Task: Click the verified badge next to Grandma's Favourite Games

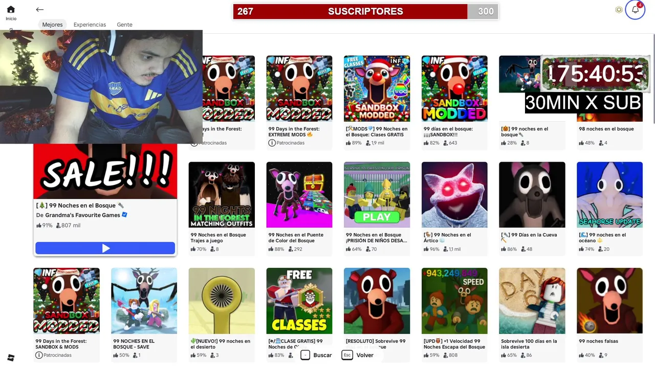Action: tap(124, 215)
